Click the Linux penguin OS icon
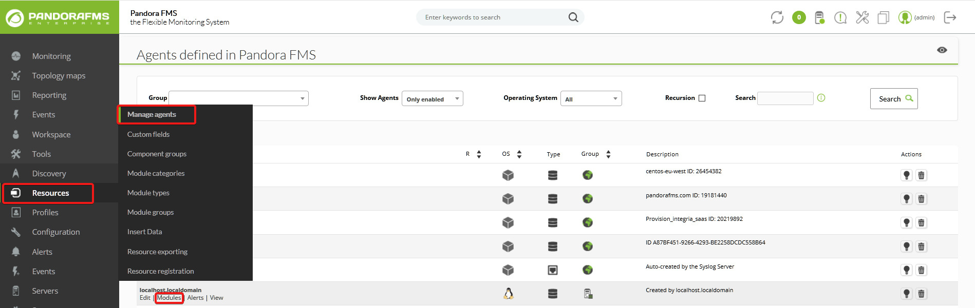The image size is (975, 308). [509, 294]
